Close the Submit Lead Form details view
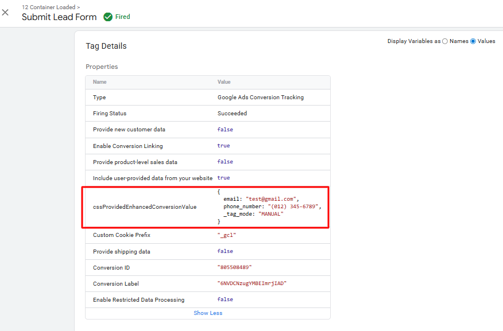Image resolution: width=503 pixels, height=331 pixels. (6, 13)
